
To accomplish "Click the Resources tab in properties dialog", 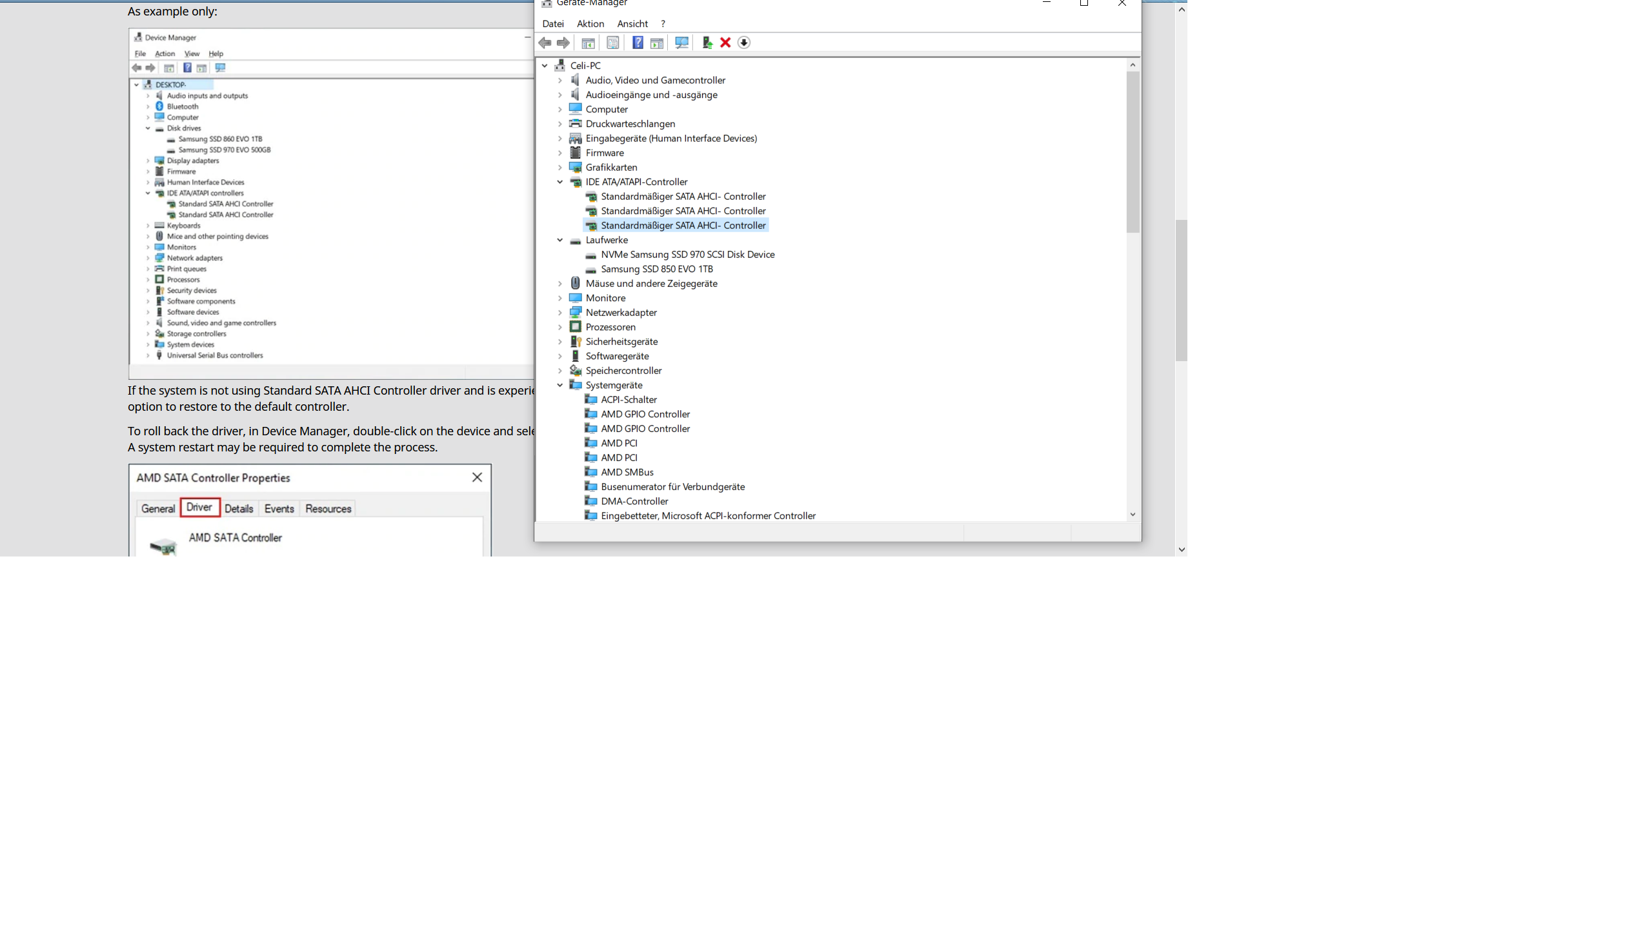I will coord(328,507).
